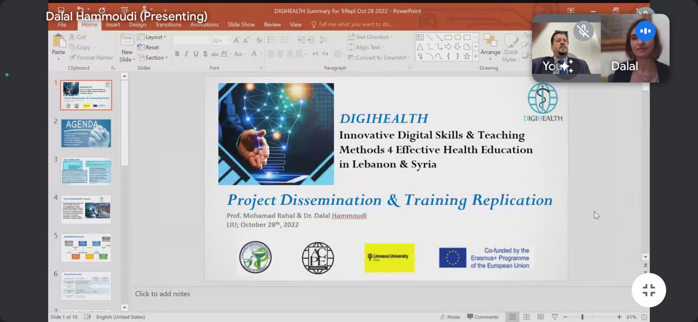The image size is (698, 322).
Task: Toggle left text alignment
Action: point(271,54)
